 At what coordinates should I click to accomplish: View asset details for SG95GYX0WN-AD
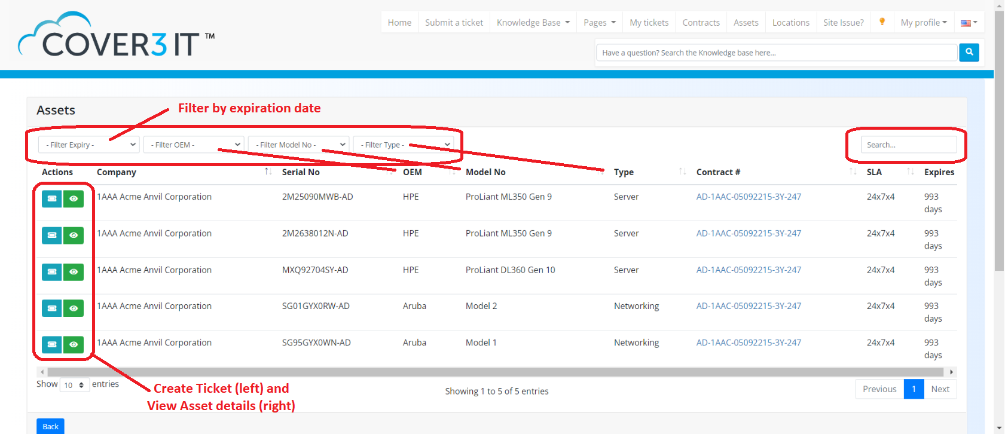74,345
